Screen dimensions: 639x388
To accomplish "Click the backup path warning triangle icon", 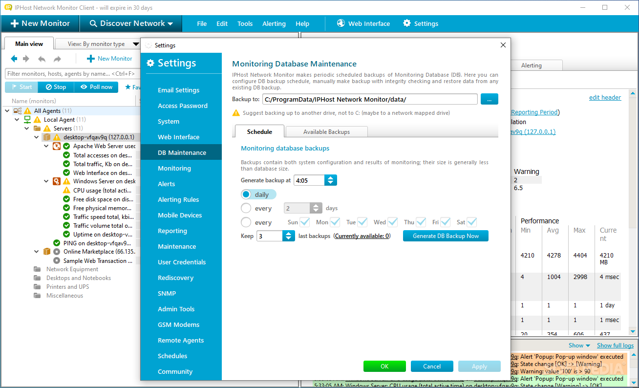I will pyautogui.click(x=236, y=113).
